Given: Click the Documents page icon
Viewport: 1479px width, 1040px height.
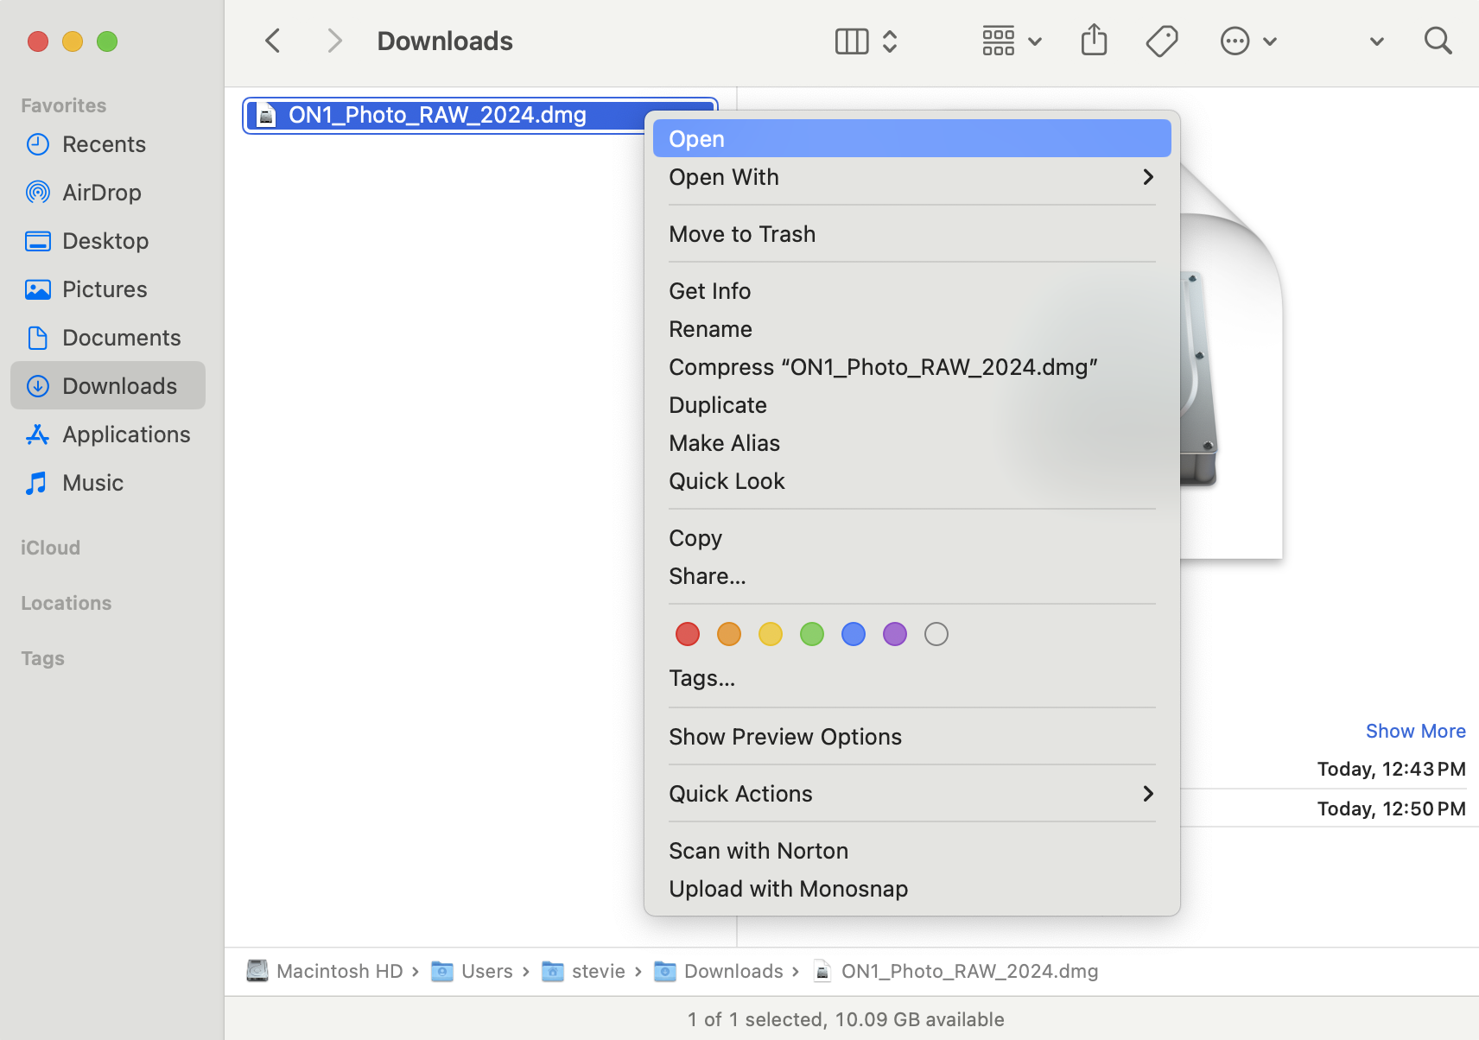Looking at the screenshot, I should point(38,338).
